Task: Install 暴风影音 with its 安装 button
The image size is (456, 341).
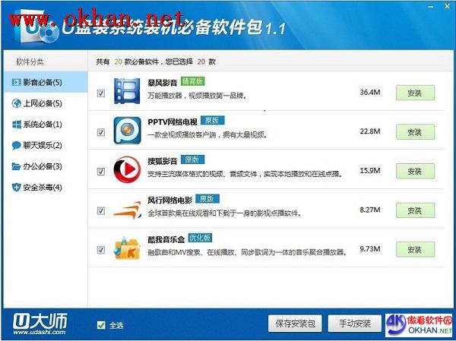Action: 415,93
